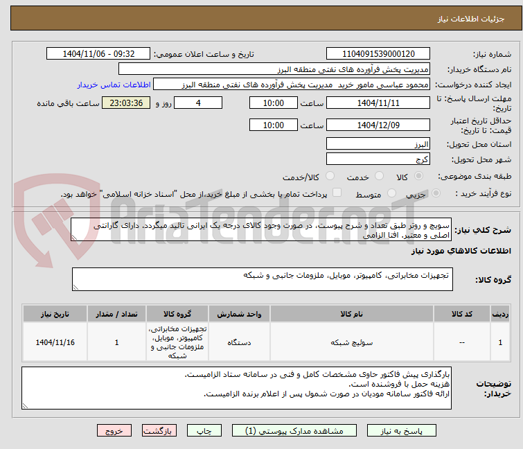523x449 pixels.
Task: Click the شماره نیاز field 1104091539000120
Action: (x=378, y=54)
